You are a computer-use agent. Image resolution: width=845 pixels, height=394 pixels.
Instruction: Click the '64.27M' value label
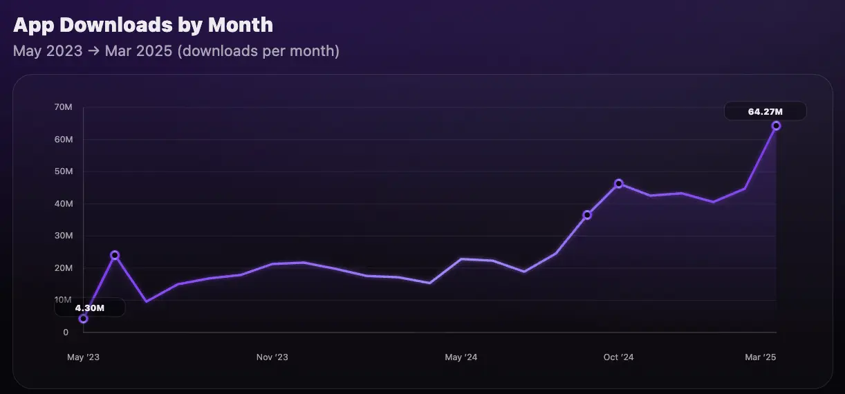click(765, 111)
